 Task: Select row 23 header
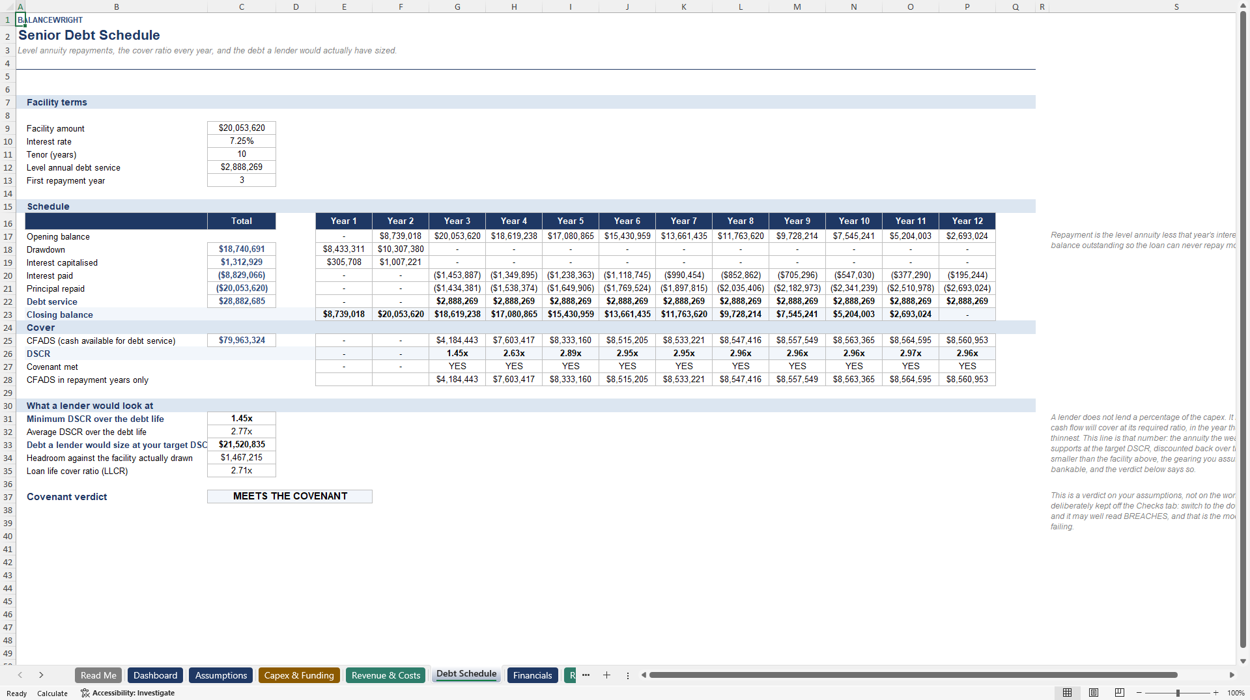[8, 315]
